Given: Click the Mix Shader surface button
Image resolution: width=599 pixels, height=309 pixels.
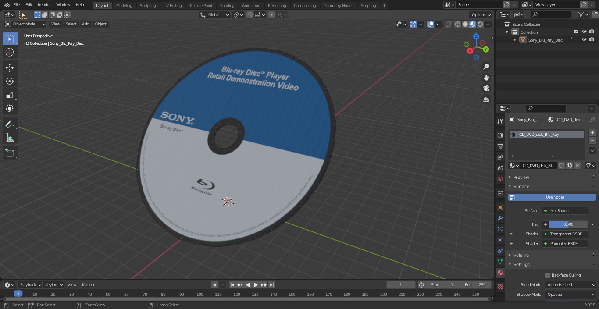Looking at the screenshot, I should pos(565,211).
